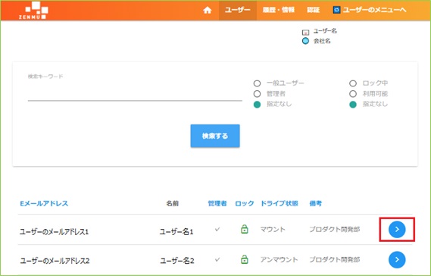Click the ユーザー名2 cell
Screen dimensions: 431x276
click(177, 261)
